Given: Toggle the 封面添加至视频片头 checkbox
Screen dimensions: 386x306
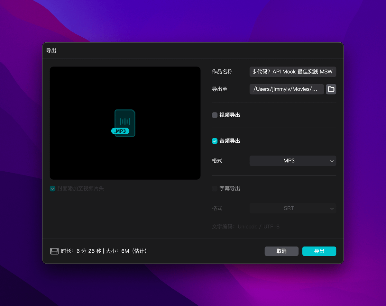Looking at the screenshot, I should pyautogui.click(x=53, y=189).
